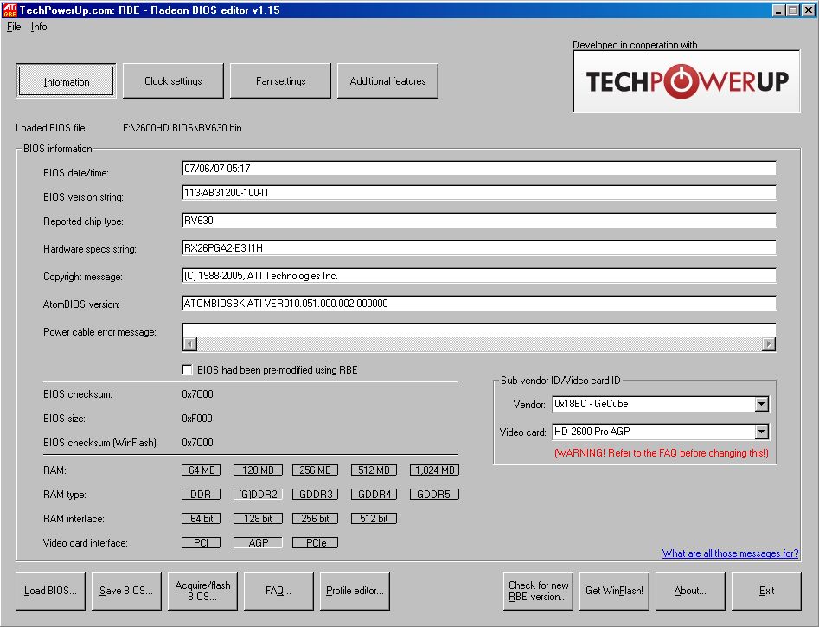819x627 pixels.
Task: Click the Acquire/flash BIOS button
Action: pyautogui.click(x=202, y=591)
